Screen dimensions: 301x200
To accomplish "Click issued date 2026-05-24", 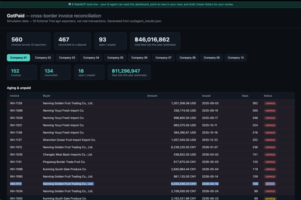I will [x=210, y=191].
